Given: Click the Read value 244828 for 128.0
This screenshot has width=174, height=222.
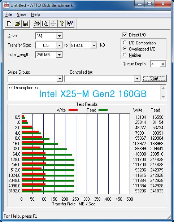Looking at the screenshot, I should (x=157, y=160).
